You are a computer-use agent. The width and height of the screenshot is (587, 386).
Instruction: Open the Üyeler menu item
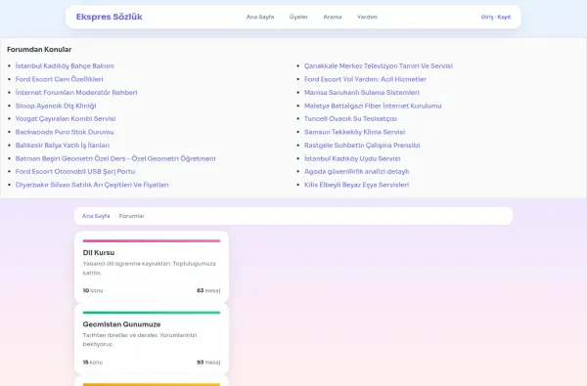(298, 17)
